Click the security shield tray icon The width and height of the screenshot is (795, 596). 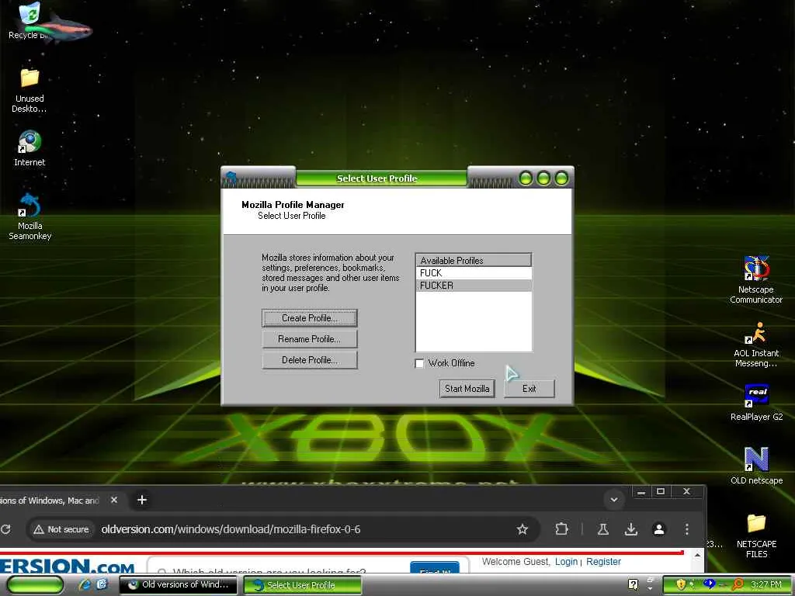click(681, 584)
